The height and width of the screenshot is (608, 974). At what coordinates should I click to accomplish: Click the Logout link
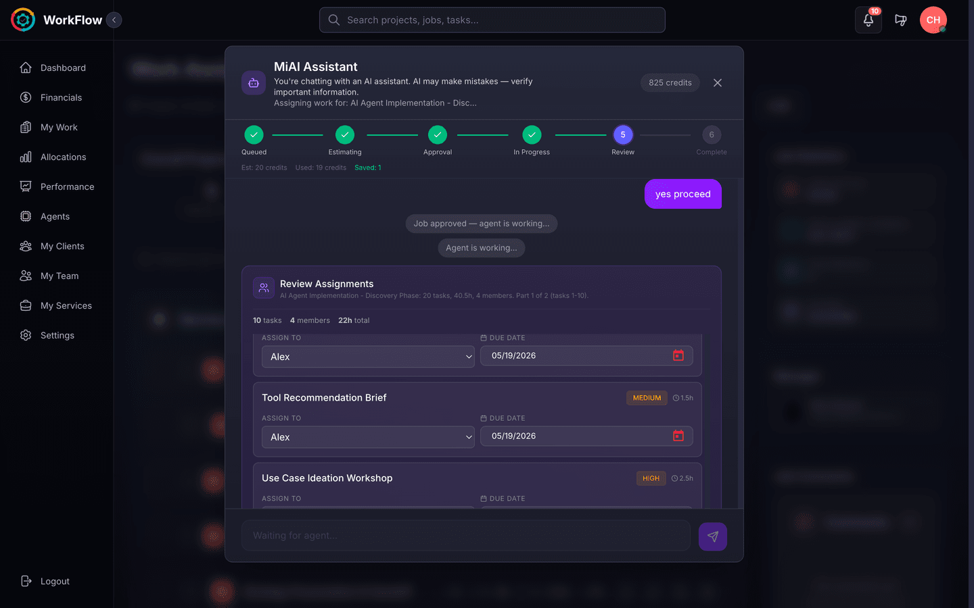46,581
